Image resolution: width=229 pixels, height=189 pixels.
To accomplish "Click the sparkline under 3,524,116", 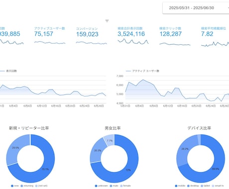I will 133,41.
